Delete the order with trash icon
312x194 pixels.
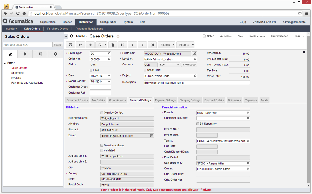tap(113, 45)
